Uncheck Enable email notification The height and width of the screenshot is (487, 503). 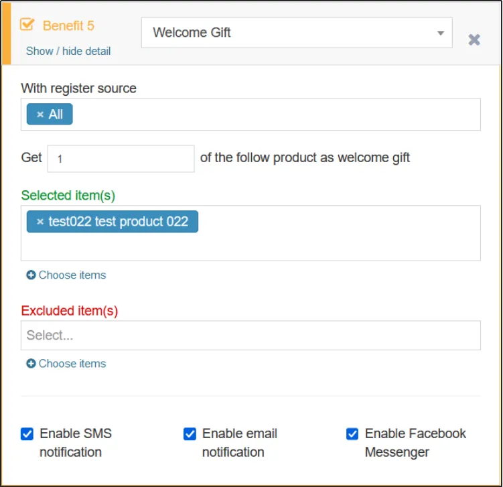(x=190, y=434)
